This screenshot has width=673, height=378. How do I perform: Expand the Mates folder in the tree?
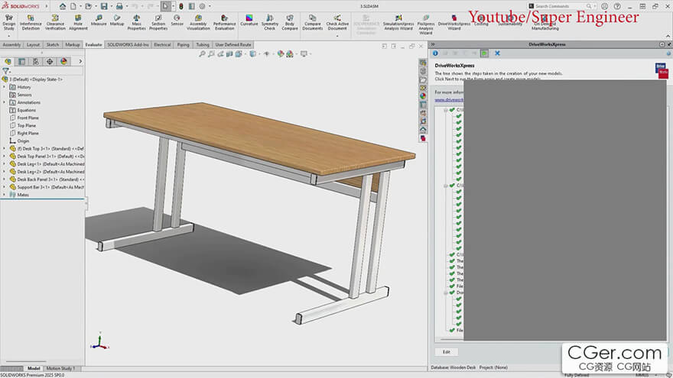pos(4,195)
